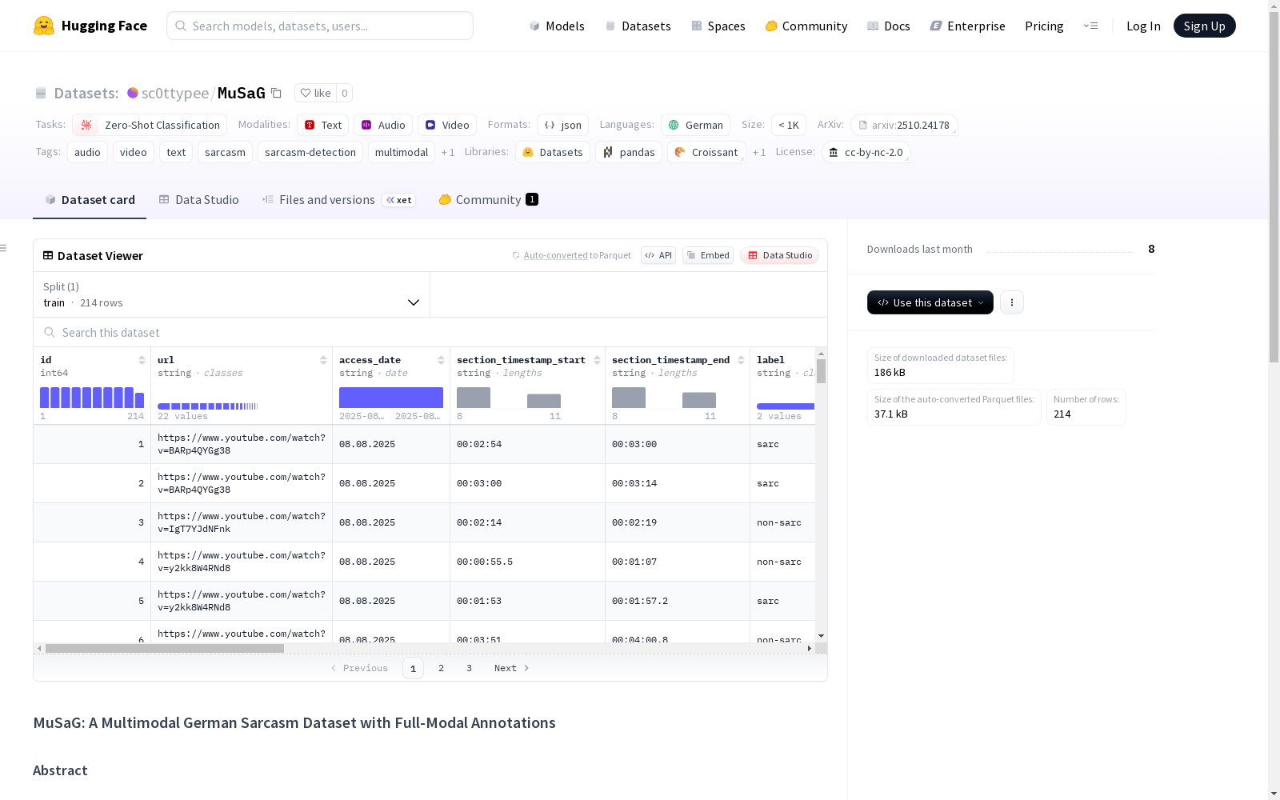
Task: Select the Text modality tag
Action: coord(322,125)
